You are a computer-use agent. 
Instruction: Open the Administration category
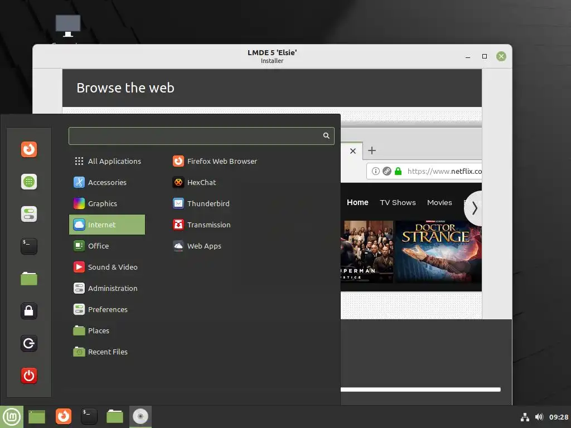(x=107, y=288)
